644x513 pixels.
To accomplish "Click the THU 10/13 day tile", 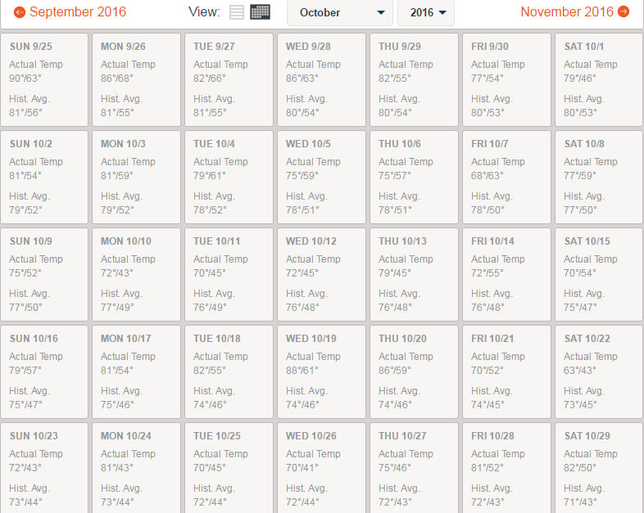I will click(414, 275).
